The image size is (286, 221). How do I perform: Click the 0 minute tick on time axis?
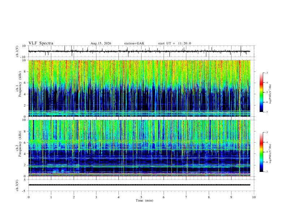(x=29, y=197)
